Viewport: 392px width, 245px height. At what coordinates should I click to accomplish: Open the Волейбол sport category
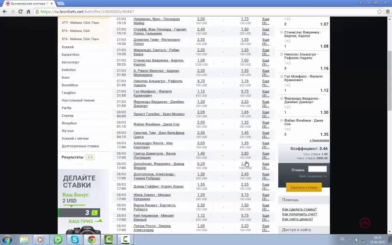pos(70,85)
